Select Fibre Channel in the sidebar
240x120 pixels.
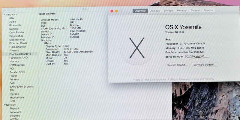pos(18,47)
